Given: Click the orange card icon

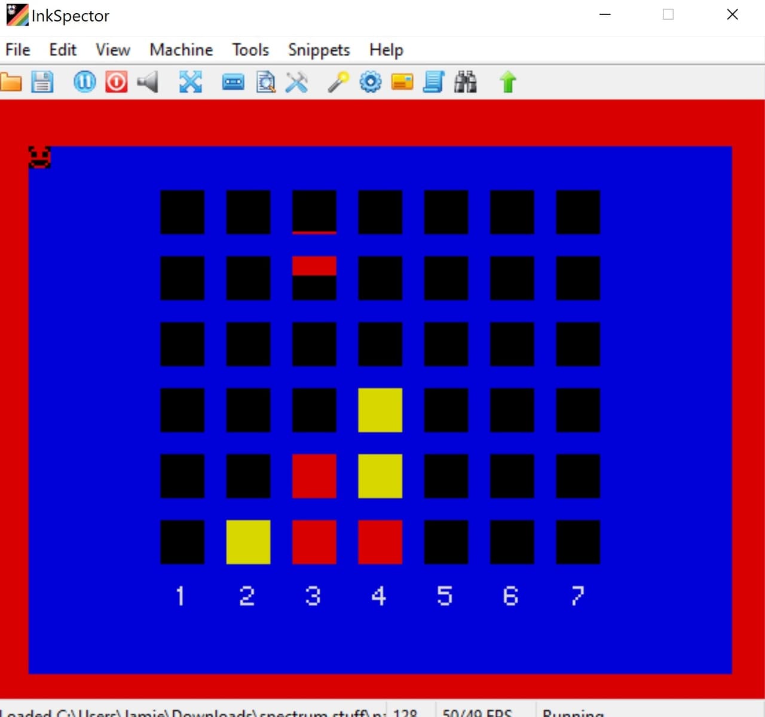Looking at the screenshot, I should pyautogui.click(x=402, y=82).
